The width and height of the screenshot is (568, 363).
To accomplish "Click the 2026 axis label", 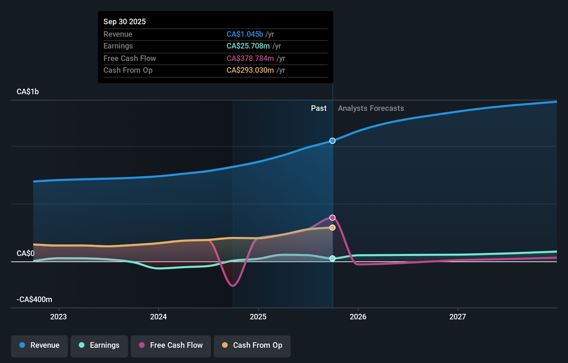I will 358,316.
